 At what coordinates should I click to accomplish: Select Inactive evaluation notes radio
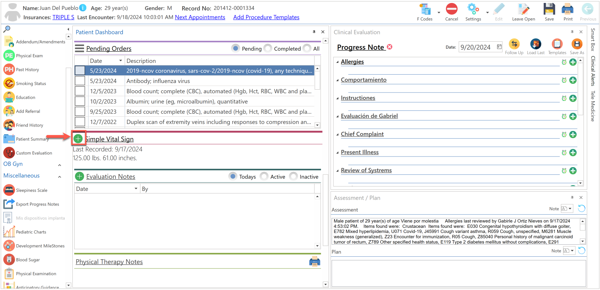293,176
